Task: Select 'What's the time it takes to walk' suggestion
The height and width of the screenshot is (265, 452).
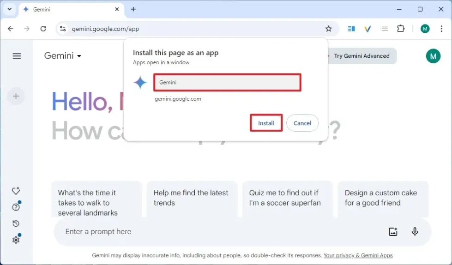Action: click(96, 199)
